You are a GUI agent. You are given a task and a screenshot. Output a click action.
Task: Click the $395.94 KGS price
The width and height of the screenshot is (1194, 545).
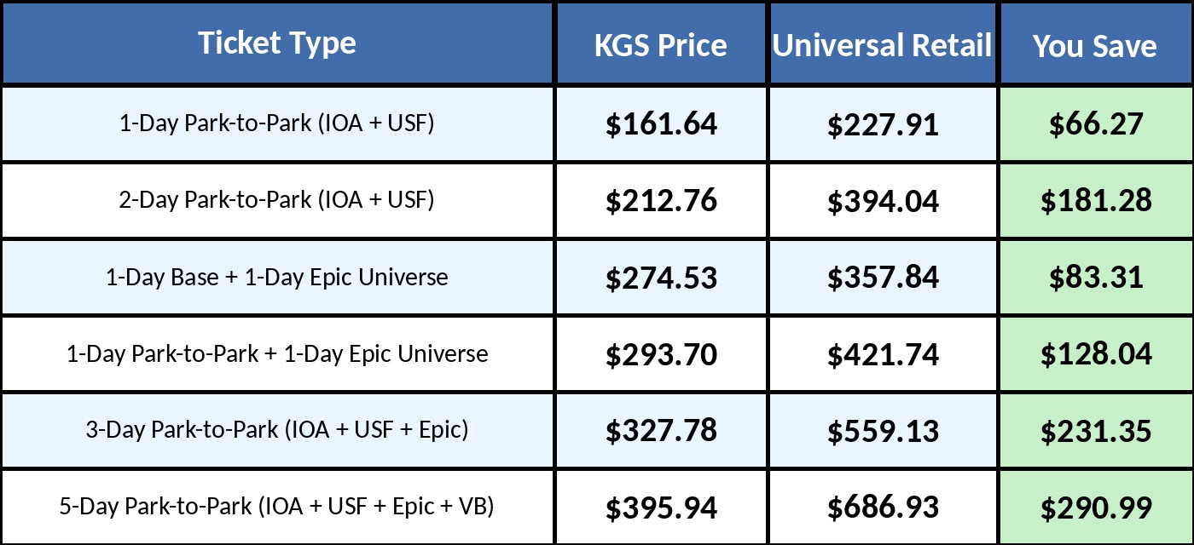tap(661, 508)
